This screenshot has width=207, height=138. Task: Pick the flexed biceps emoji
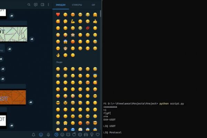pos(73,21)
